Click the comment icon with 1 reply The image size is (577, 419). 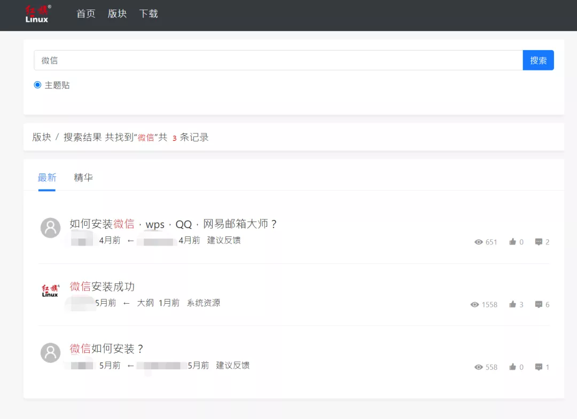[539, 367]
